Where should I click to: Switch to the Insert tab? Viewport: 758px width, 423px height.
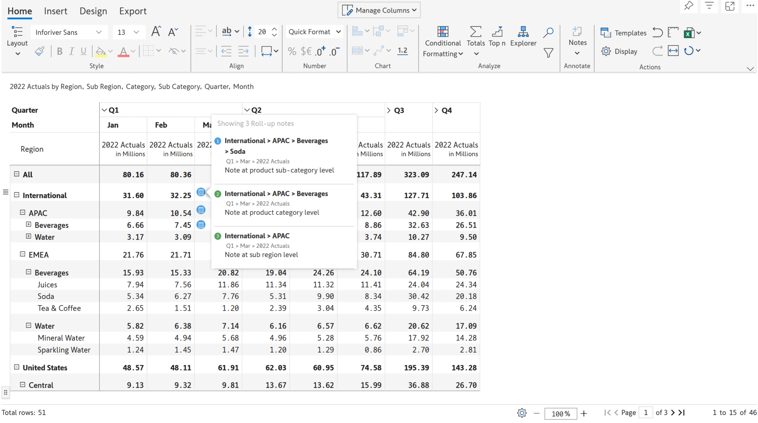pyautogui.click(x=56, y=11)
